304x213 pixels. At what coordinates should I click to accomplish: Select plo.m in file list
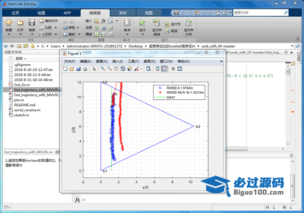pos(19,100)
